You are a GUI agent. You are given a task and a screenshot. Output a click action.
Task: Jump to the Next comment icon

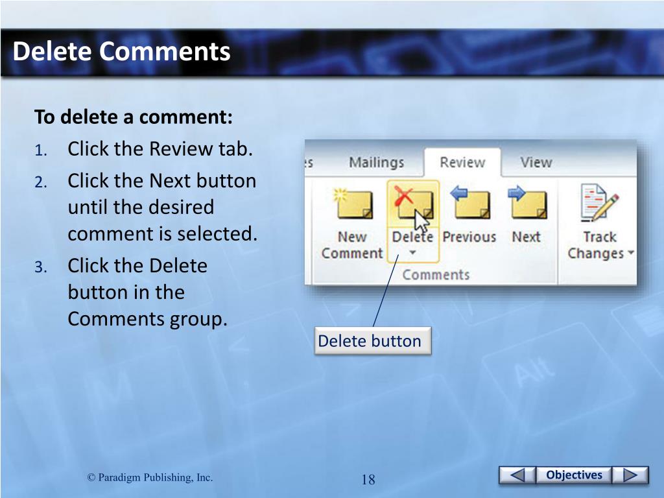coord(527,202)
